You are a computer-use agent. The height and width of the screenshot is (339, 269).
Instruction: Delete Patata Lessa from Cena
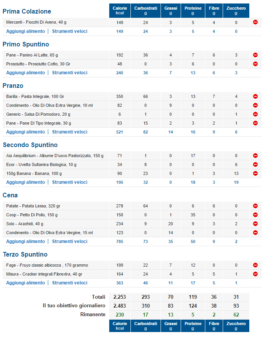coord(255,206)
